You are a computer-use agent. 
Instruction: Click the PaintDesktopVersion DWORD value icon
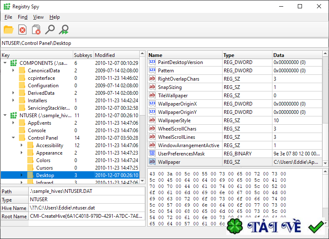click(152, 62)
